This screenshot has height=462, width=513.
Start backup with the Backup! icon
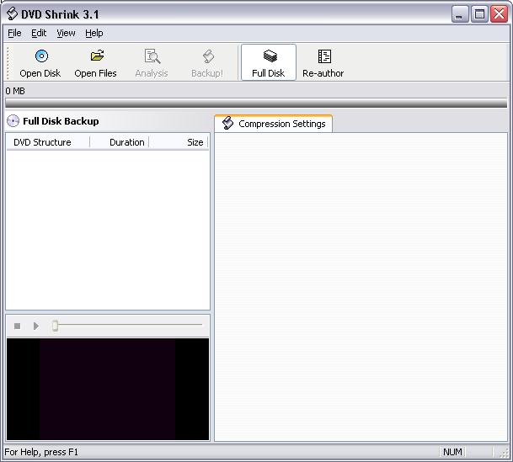208,56
